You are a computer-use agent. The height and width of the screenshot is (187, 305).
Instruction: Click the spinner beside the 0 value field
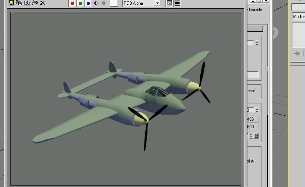click(x=257, y=110)
